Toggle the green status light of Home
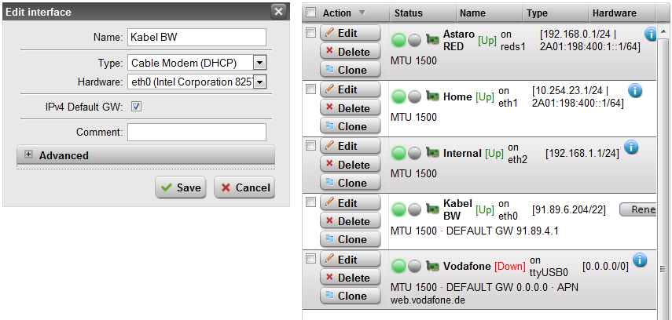The width and height of the screenshot is (672, 320). [x=398, y=96]
